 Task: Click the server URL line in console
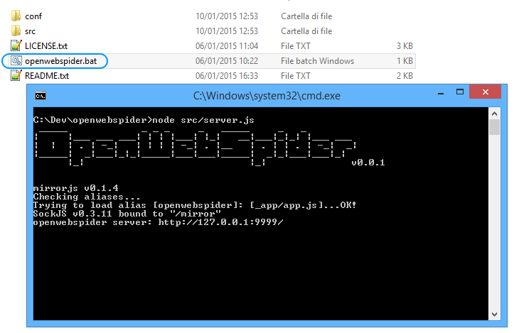158,222
